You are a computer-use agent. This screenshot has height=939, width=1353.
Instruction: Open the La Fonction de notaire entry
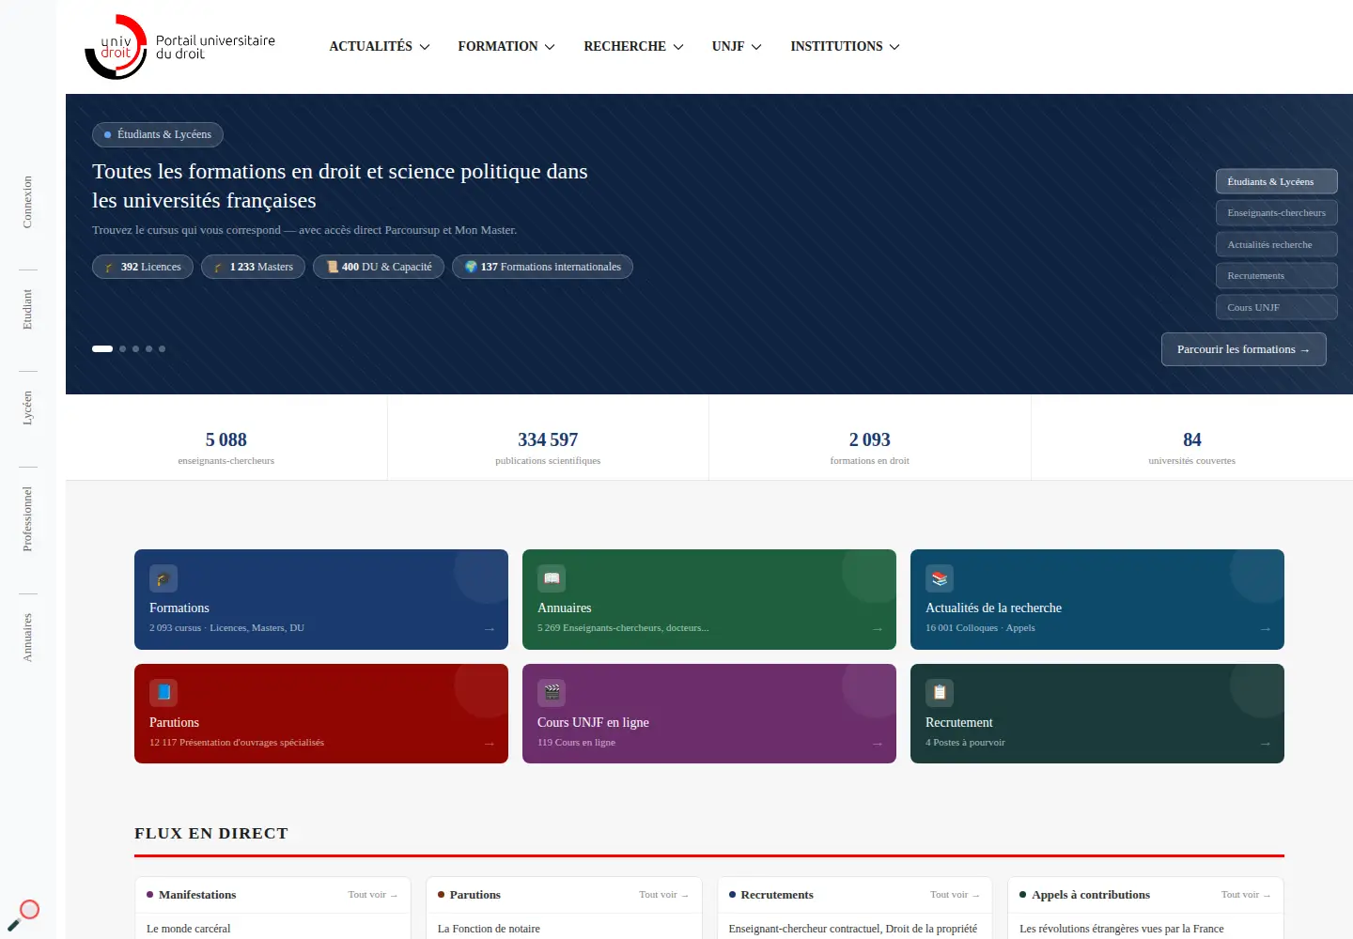489,929
